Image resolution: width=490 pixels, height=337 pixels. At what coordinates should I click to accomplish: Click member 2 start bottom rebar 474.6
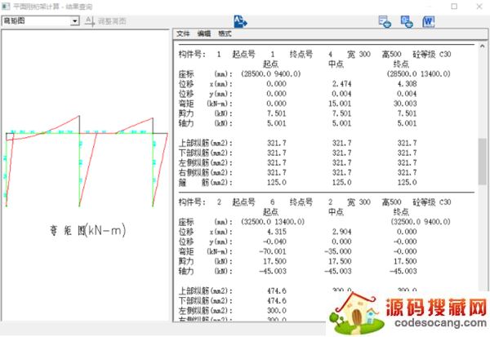click(277, 301)
